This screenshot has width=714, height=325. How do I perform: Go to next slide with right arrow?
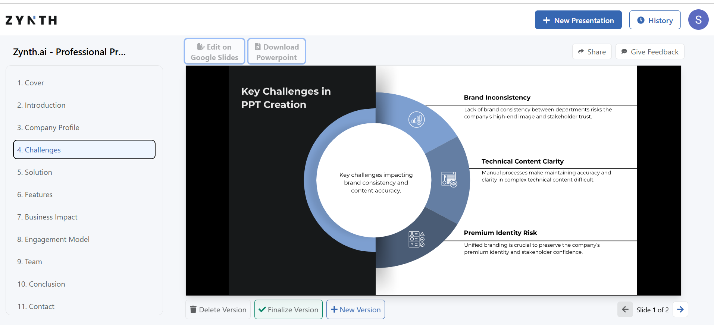[x=680, y=309]
